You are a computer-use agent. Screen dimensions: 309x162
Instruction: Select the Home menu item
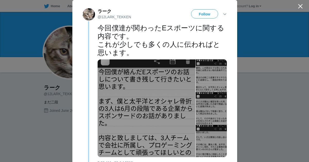click(55, 6)
